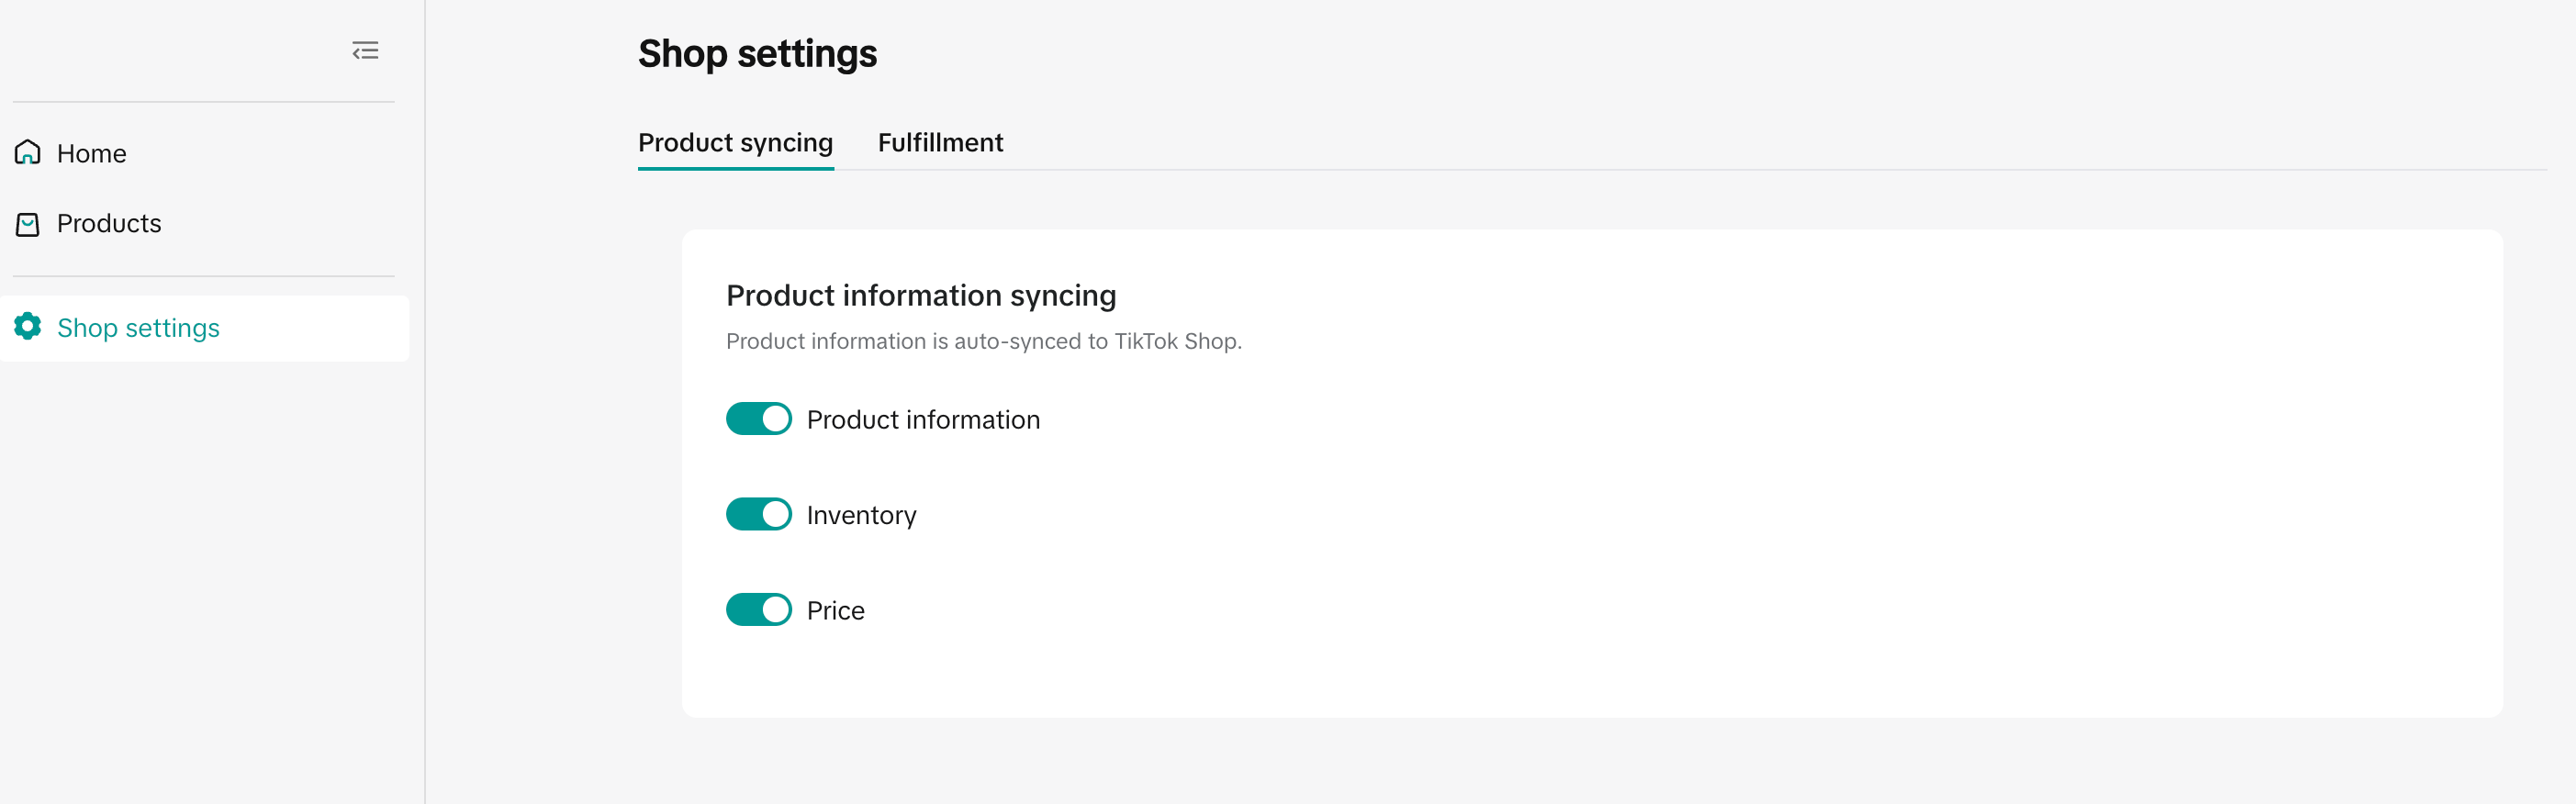The height and width of the screenshot is (804, 2576).
Task: Click the Products shopping bag icon
Action: coord(28,224)
